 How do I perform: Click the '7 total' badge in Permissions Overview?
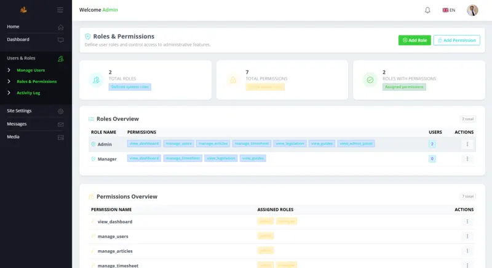click(467, 196)
